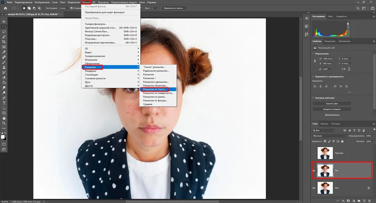Create a new group folder icon
Screen dimensions: 376x203
pyautogui.click(x=359, y=201)
